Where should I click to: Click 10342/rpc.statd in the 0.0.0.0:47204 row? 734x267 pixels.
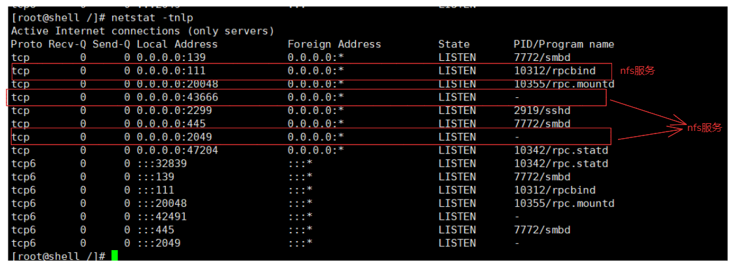(560, 150)
